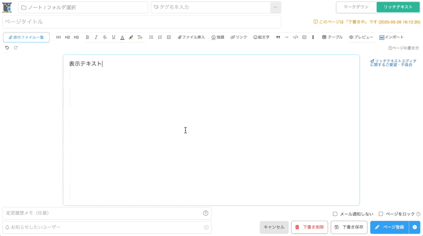Select the リッチテキスト editor tab
This screenshot has height=236, width=423.
pyautogui.click(x=398, y=7)
